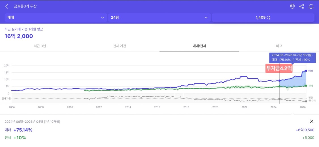Viewport: 319px width, 147px height.
Task: Switch to the 전체 기간 tab
Action: (120, 46)
